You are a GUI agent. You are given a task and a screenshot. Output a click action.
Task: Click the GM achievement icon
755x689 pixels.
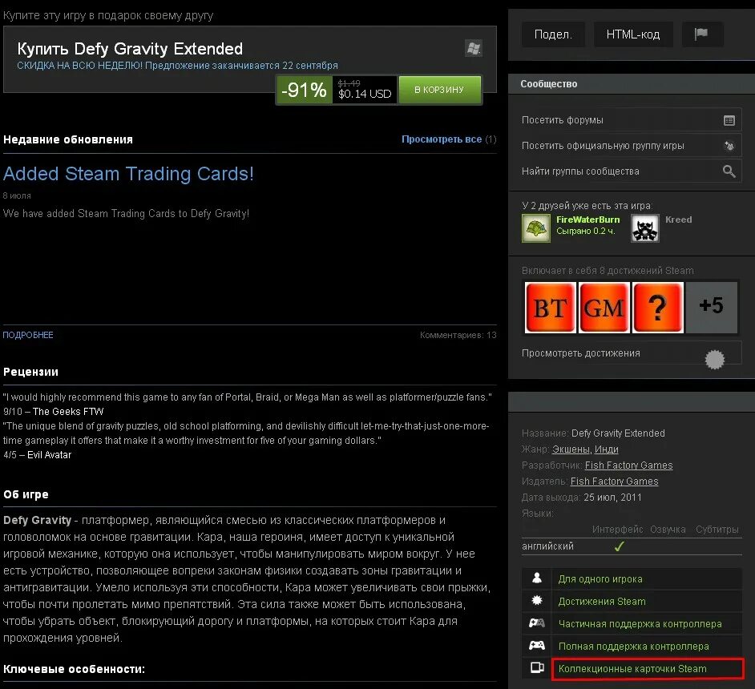(x=604, y=308)
